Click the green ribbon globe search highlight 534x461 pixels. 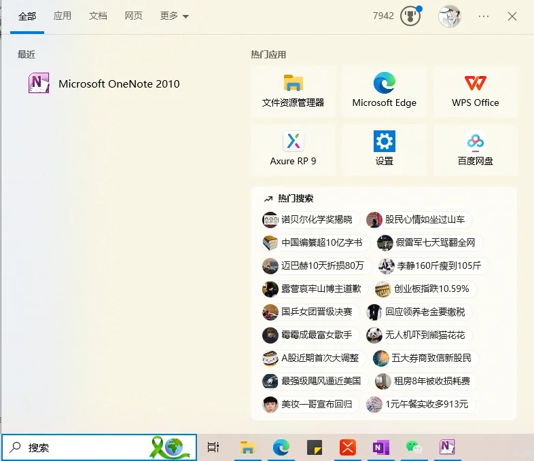[x=169, y=447]
